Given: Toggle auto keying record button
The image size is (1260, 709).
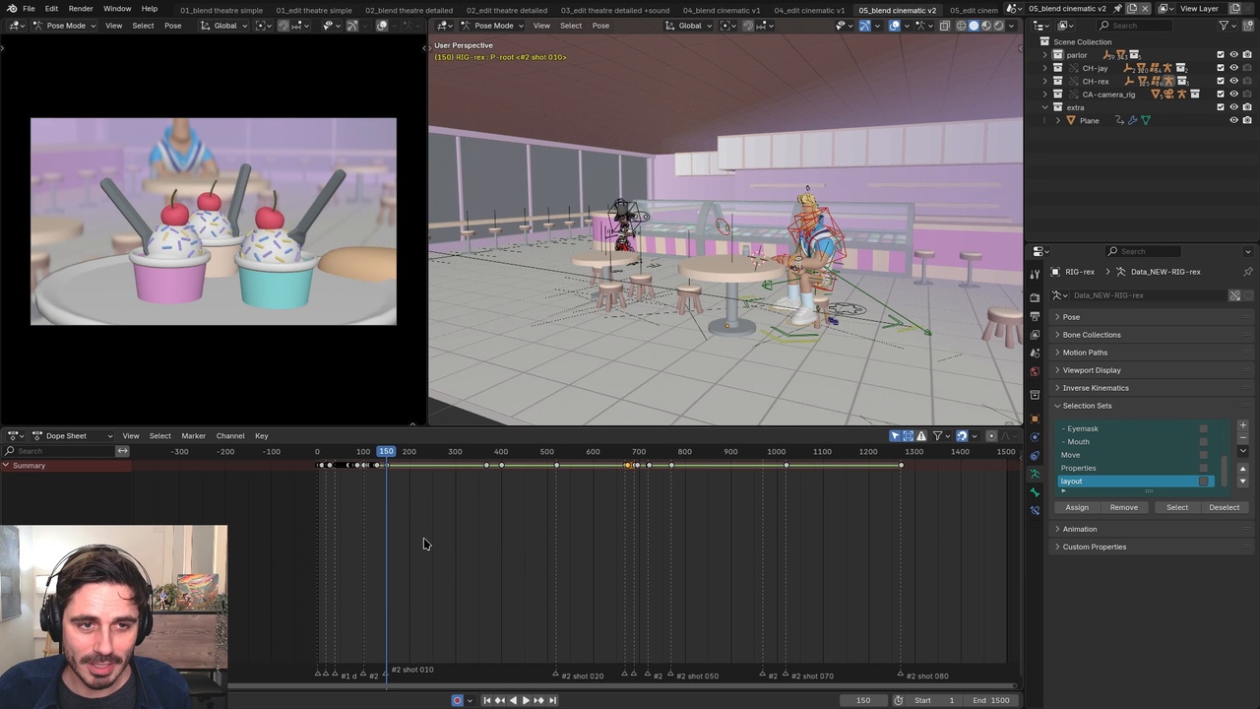Looking at the screenshot, I should (458, 700).
